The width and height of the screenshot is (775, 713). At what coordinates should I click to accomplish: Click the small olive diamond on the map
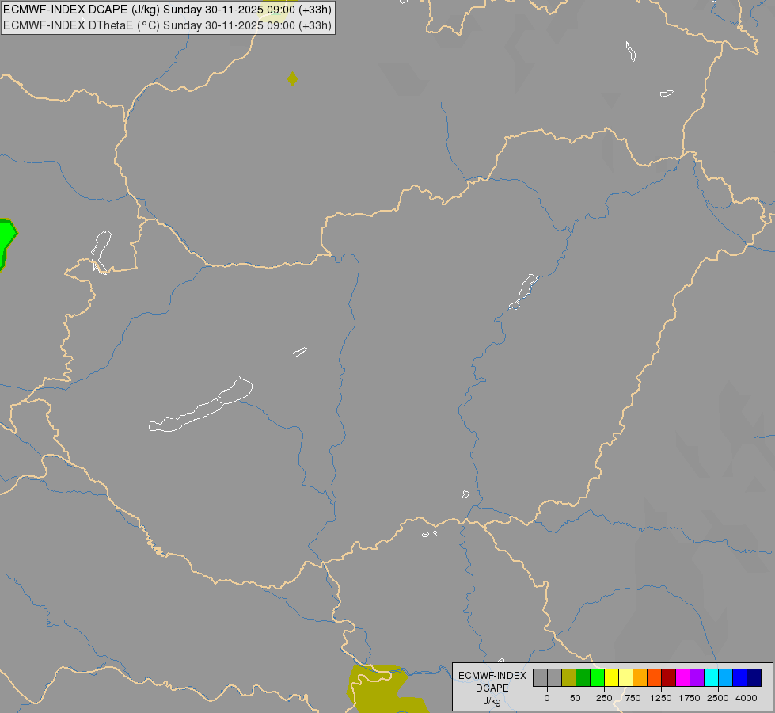point(293,78)
